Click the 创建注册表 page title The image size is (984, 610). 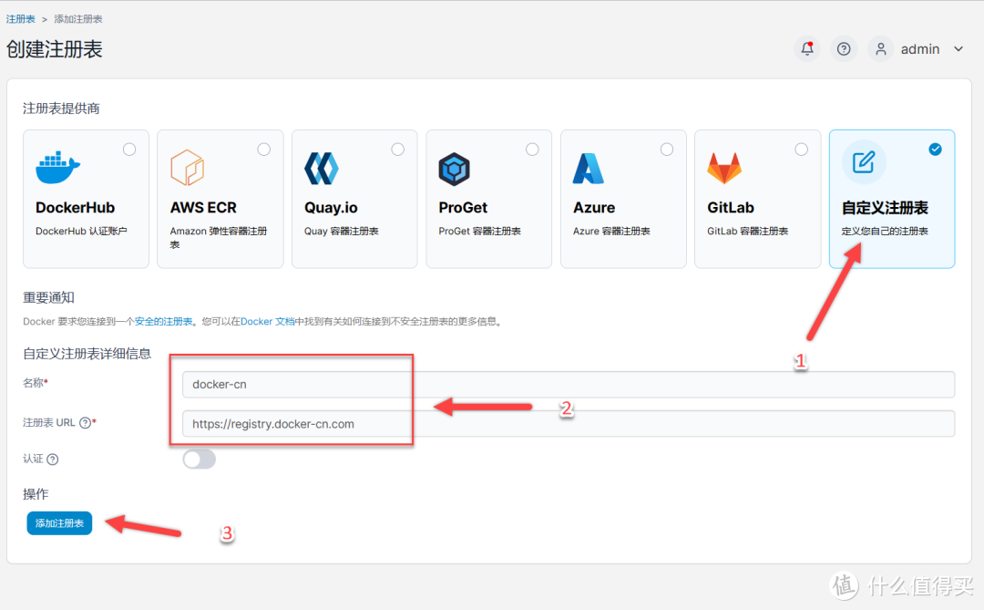pyautogui.click(x=55, y=49)
